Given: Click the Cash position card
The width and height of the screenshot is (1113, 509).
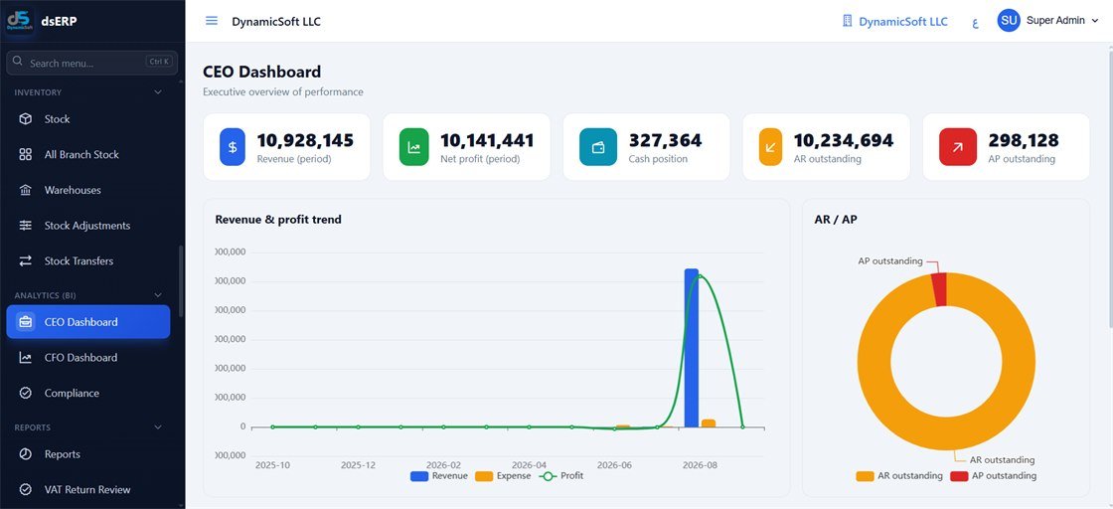Looking at the screenshot, I should [647, 147].
